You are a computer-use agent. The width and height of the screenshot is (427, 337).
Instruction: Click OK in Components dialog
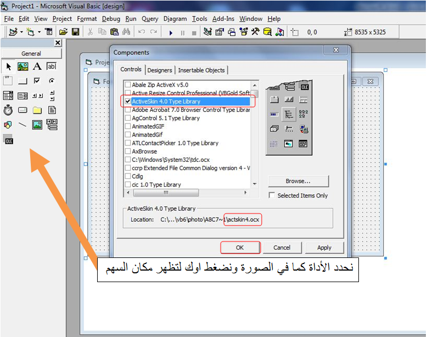point(240,248)
